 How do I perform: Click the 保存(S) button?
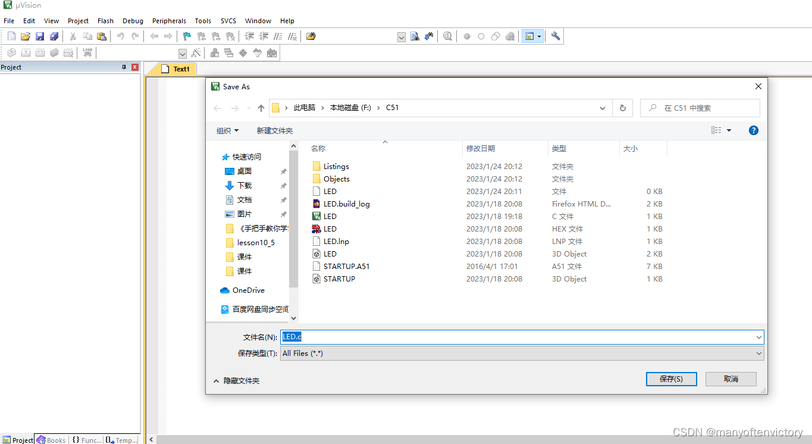[x=671, y=379]
